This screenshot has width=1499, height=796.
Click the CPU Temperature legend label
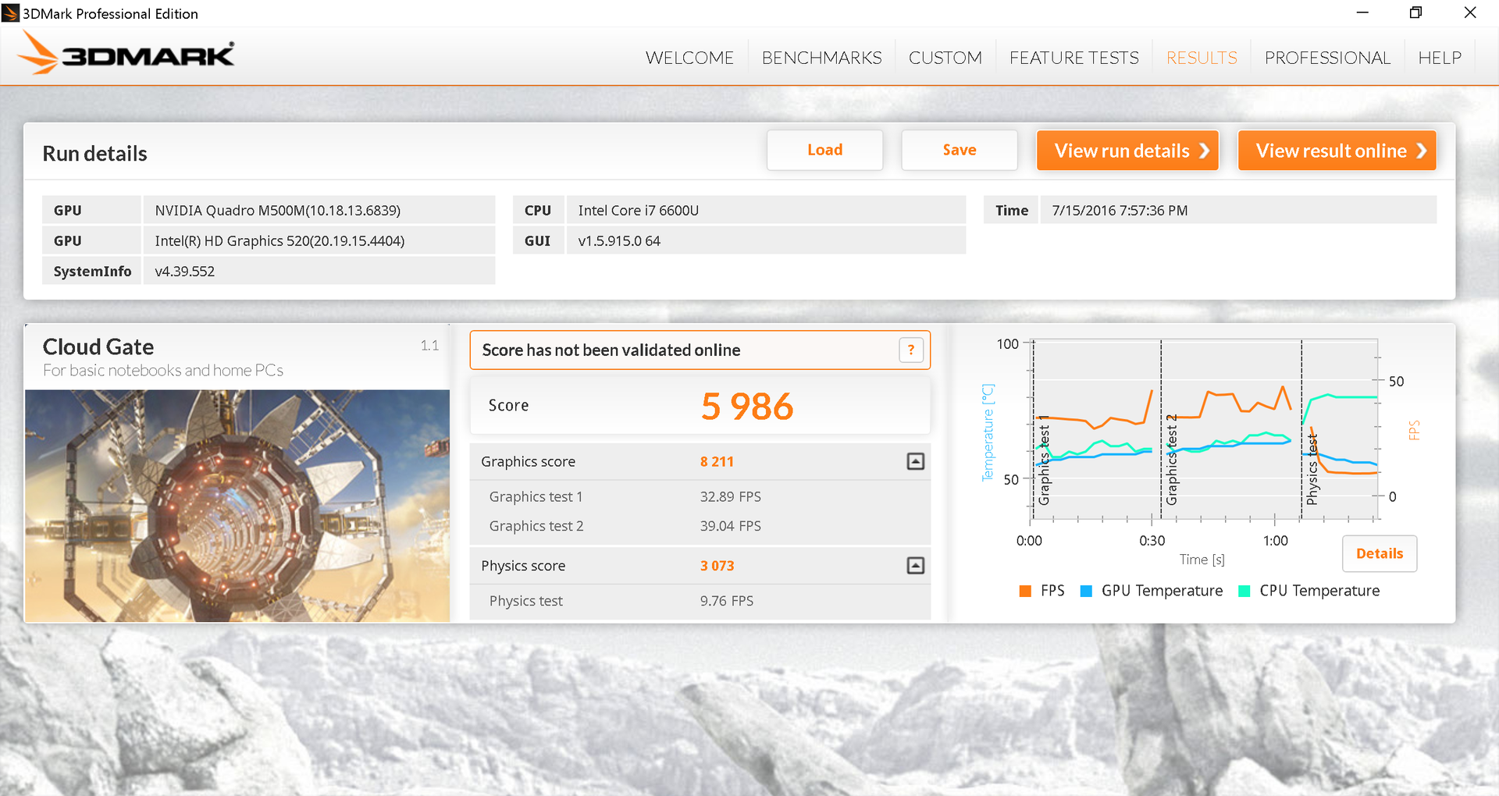tap(1319, 591)
